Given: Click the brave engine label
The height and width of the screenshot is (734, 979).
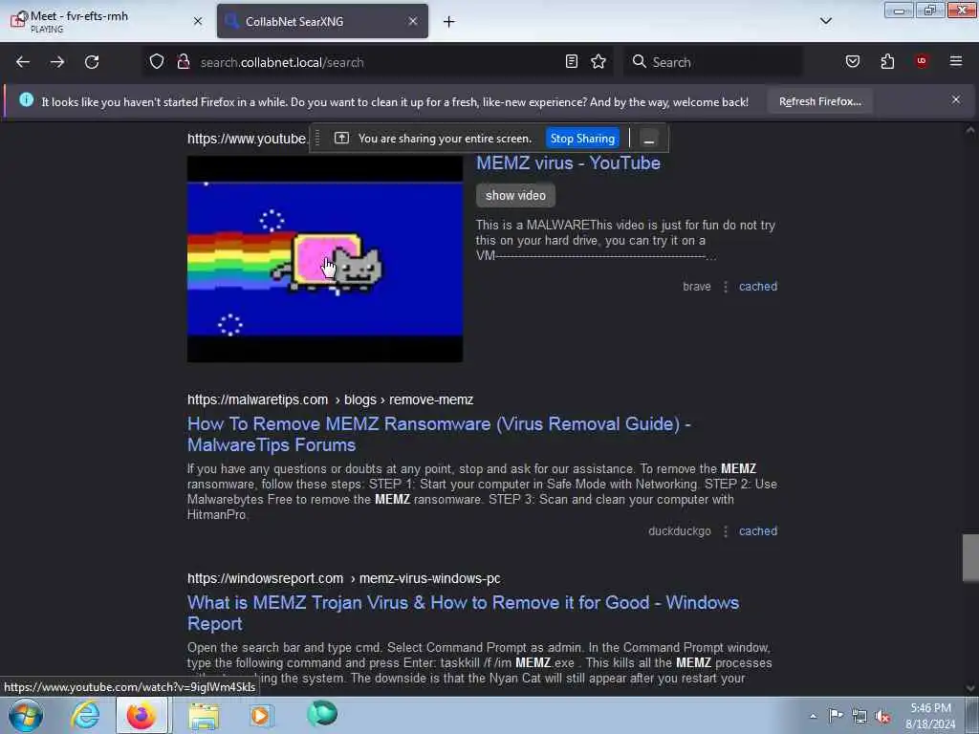Looking at the screenshot, I should 697,287.
